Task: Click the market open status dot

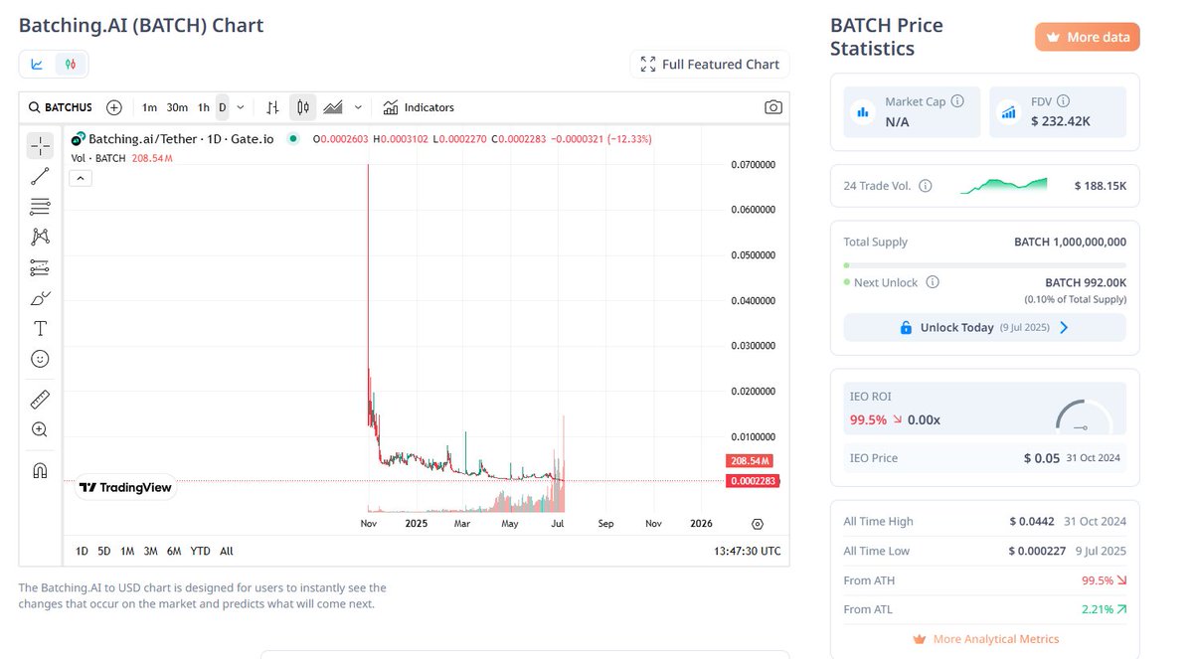Action: point(293,139)
